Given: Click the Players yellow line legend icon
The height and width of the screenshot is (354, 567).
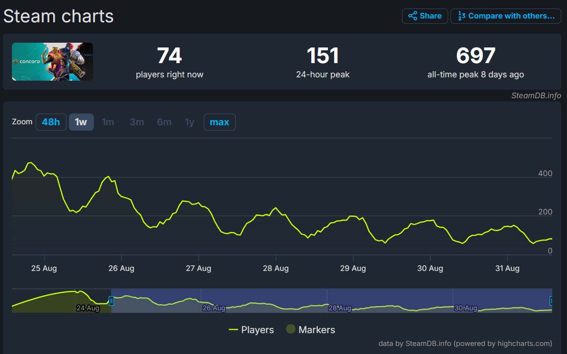Looking at the screenshot, I should click(x=233, y=330).
